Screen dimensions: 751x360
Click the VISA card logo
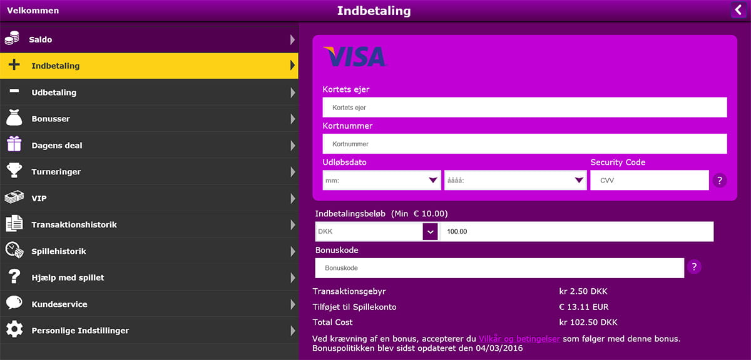(354, 57)
